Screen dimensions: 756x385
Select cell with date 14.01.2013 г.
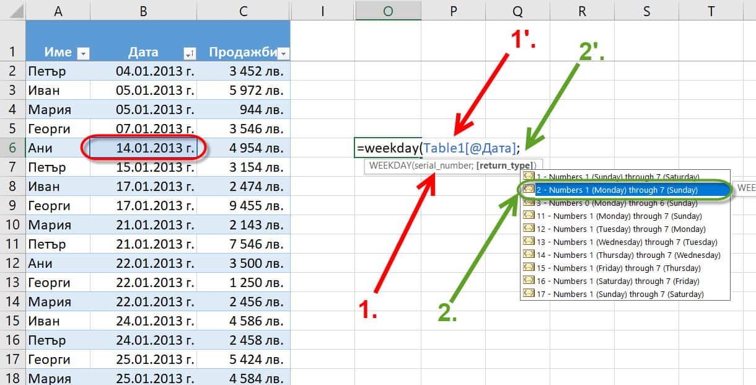[x=143, y=148]
